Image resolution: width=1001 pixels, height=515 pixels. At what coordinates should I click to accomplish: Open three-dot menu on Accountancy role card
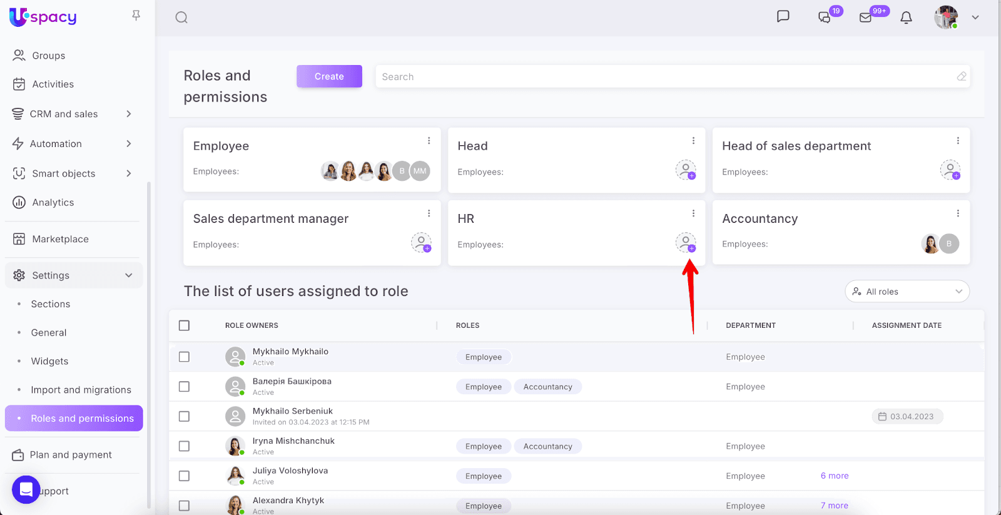point(958,213)
